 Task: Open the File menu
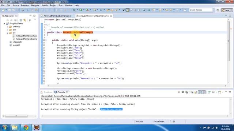tap(3, 5)
